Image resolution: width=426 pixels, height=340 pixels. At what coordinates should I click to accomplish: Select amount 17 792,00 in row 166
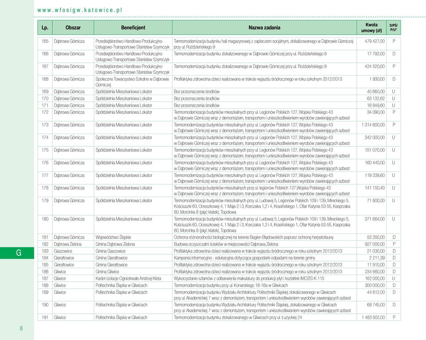(x=376, y=54)
